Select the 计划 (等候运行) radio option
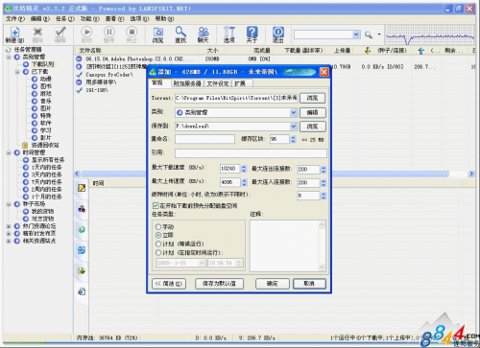 pos(158,244)
